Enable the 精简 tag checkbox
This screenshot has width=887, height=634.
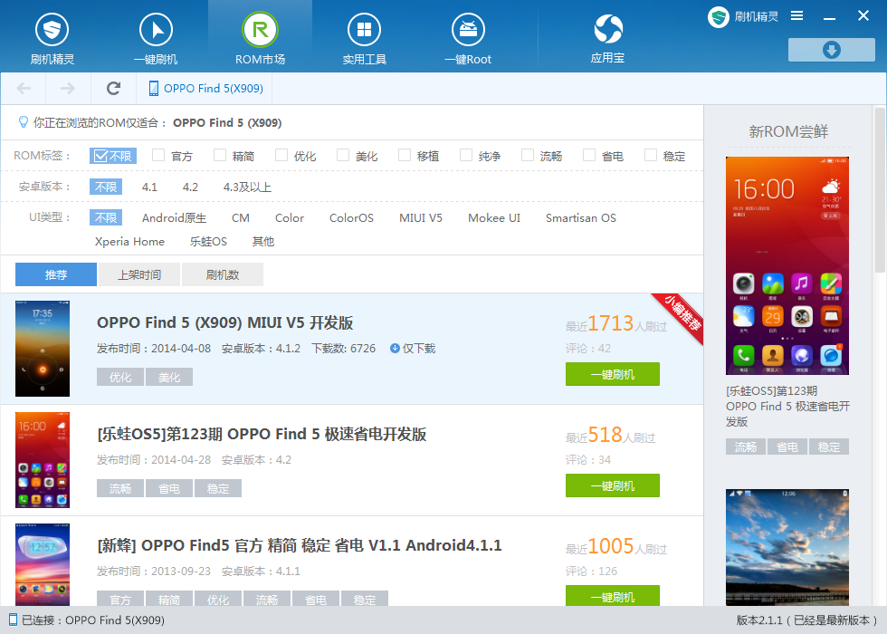[x=220, y=155]
